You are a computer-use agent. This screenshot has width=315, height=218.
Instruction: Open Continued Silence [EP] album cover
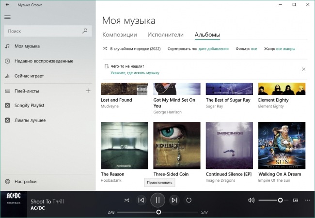[x=229, y=145]
